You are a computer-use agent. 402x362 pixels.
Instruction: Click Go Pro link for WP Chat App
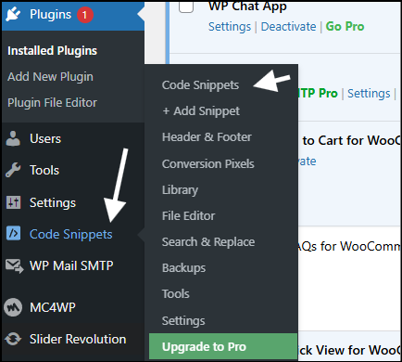pyautogui.click(x=345, y=27)
